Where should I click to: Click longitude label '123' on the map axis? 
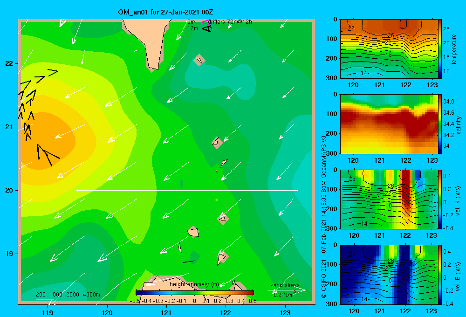[x=285, y=313]
